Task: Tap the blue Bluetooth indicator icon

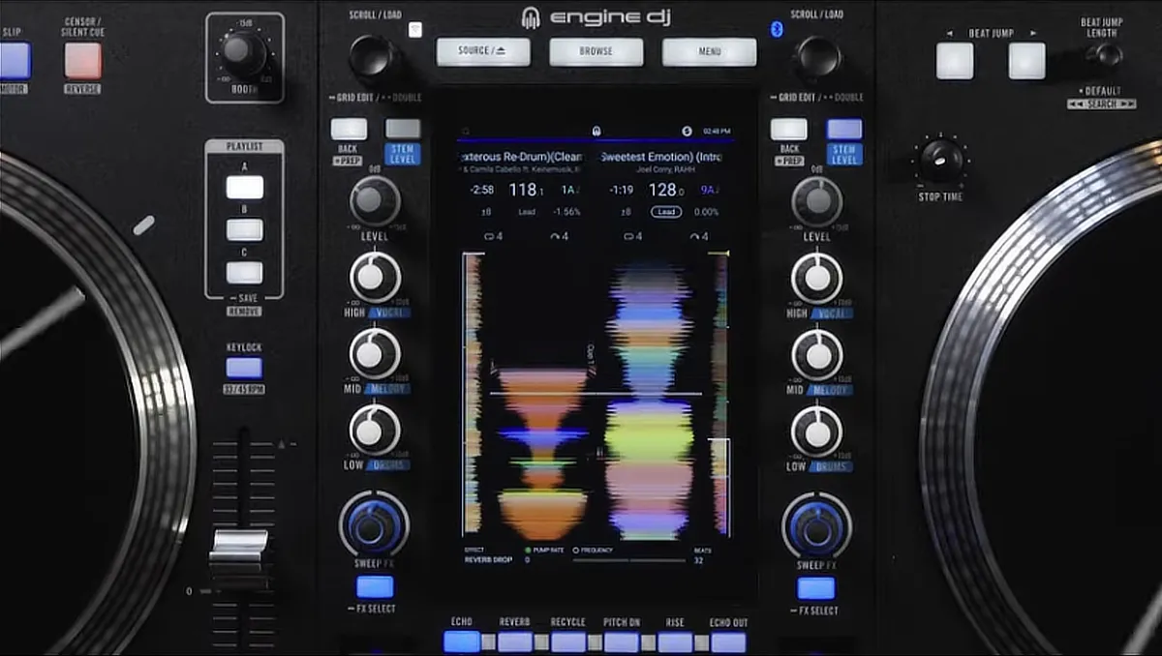Action: (776, 29)
